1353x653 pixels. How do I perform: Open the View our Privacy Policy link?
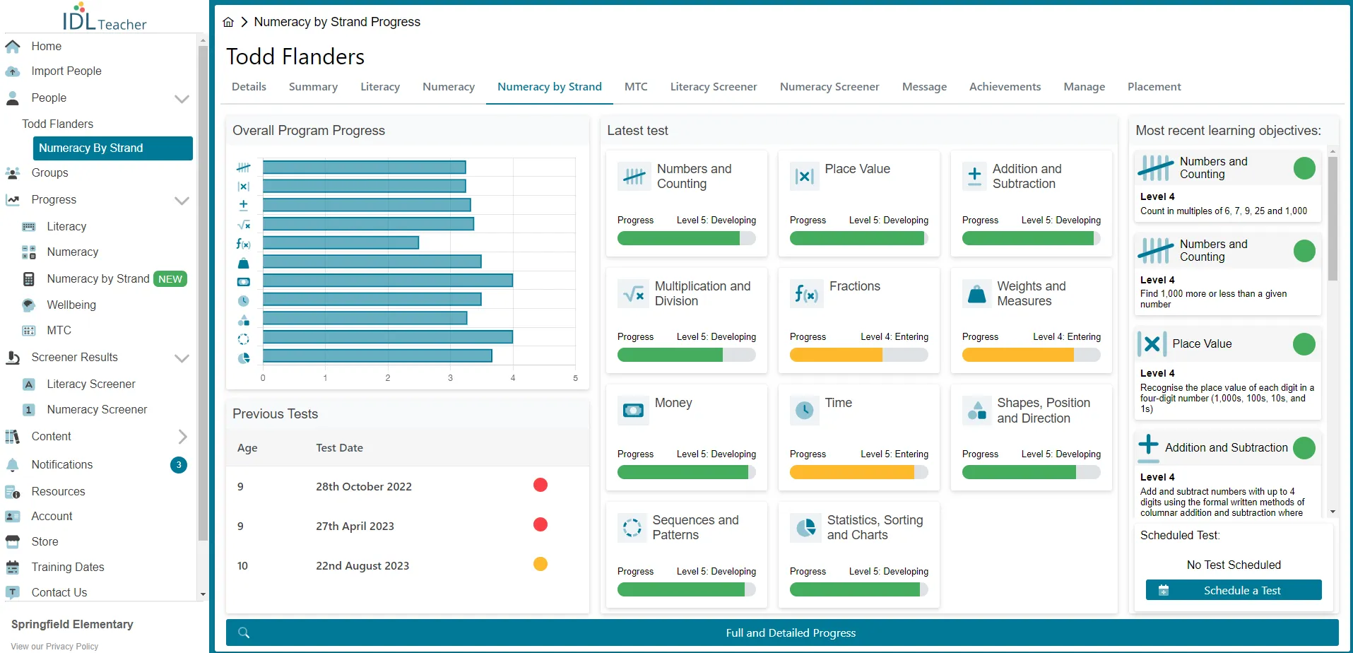(x=54, y=646)
